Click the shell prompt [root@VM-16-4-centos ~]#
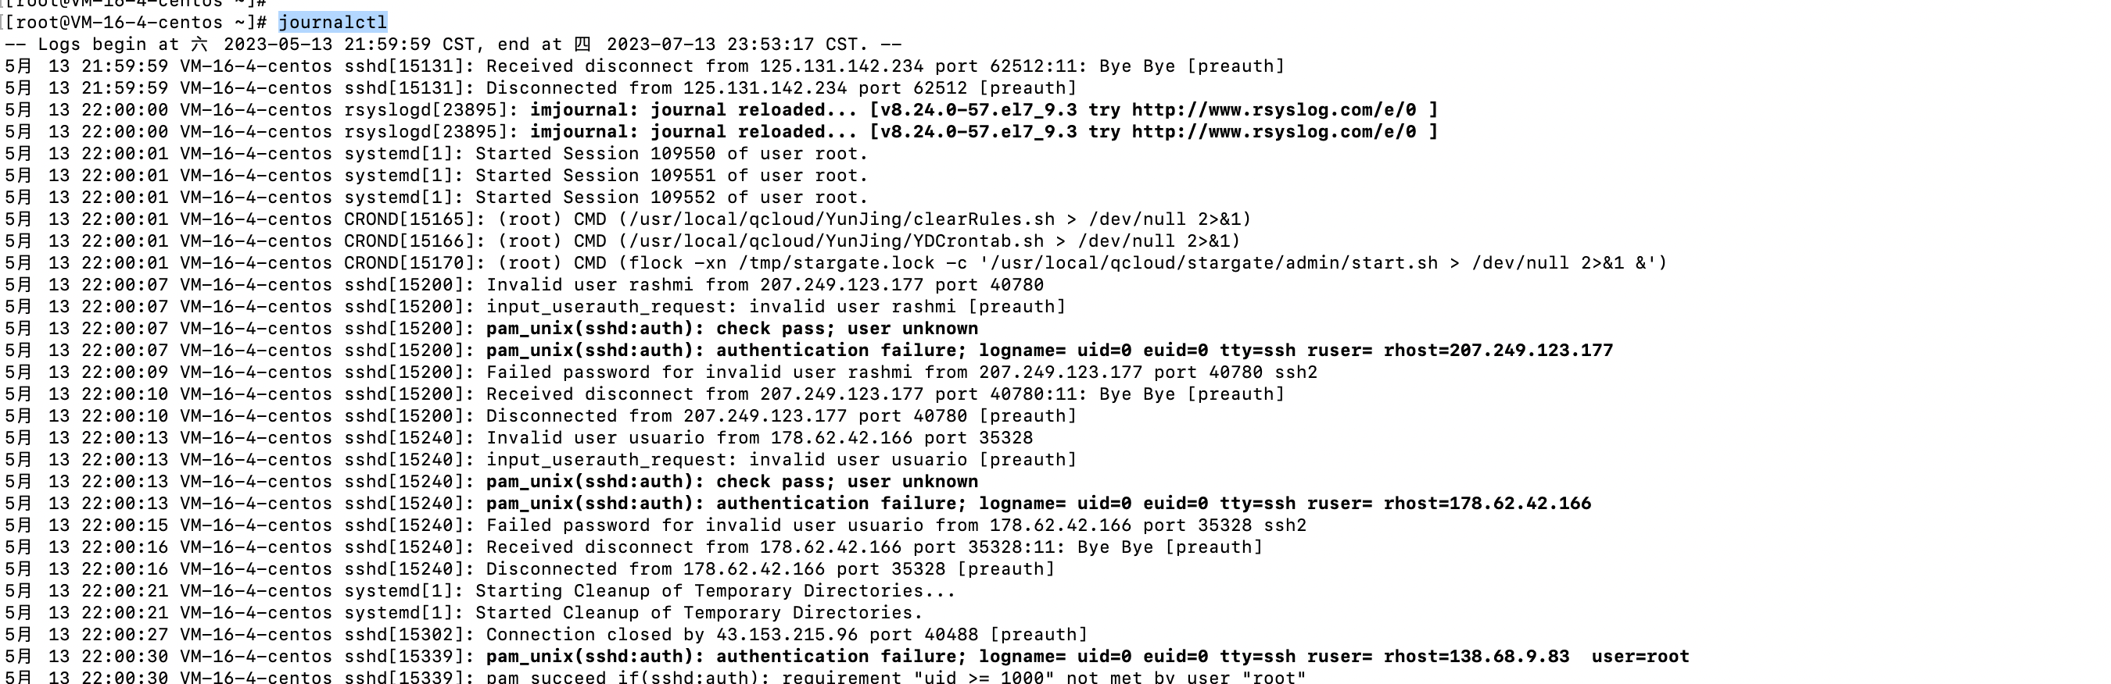2111x684 pixels. pyautogui.click(x=136, y=22)
